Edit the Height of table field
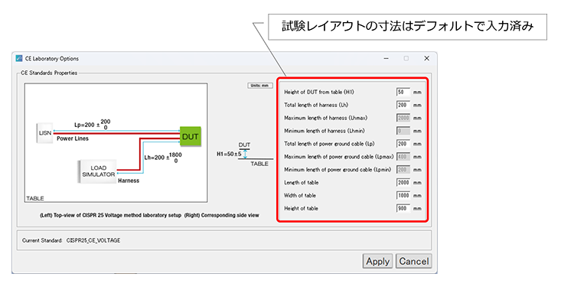 click(x=403, y=208)
